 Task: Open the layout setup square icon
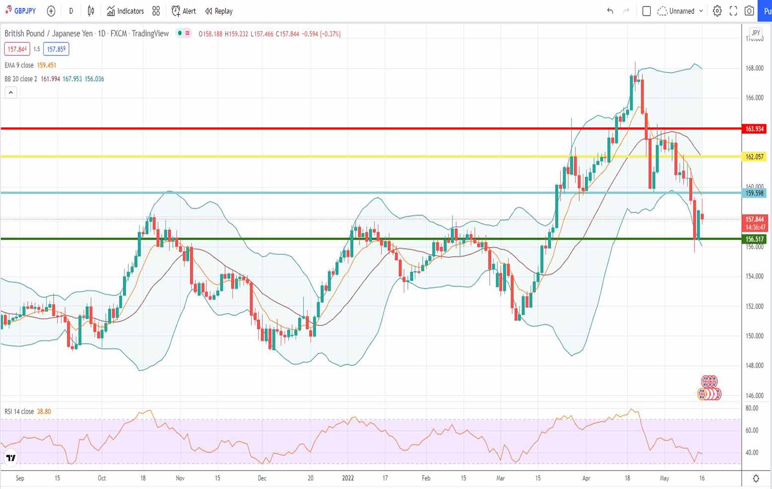(646, 11)
